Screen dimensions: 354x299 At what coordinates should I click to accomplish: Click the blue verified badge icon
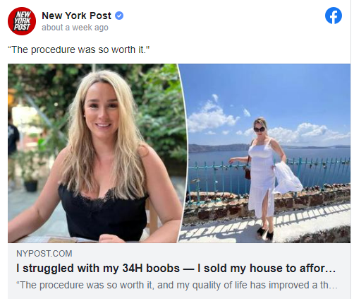[x=119, y=16]
